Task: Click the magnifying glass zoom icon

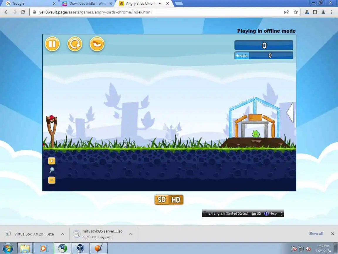Action: pos(52,170)
